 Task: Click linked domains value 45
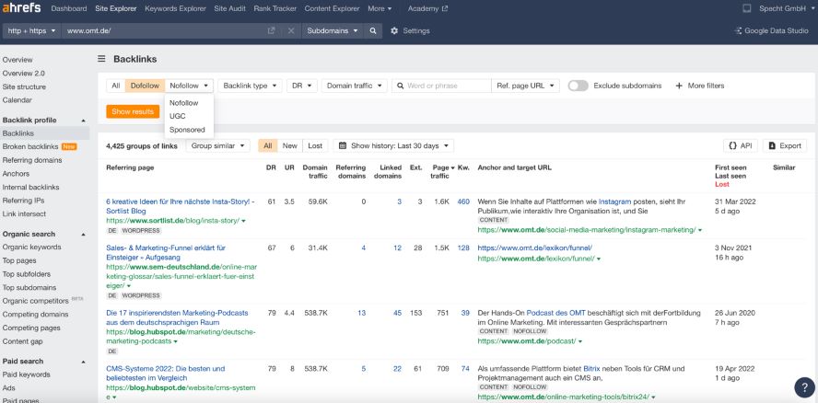tap(398, 313)
